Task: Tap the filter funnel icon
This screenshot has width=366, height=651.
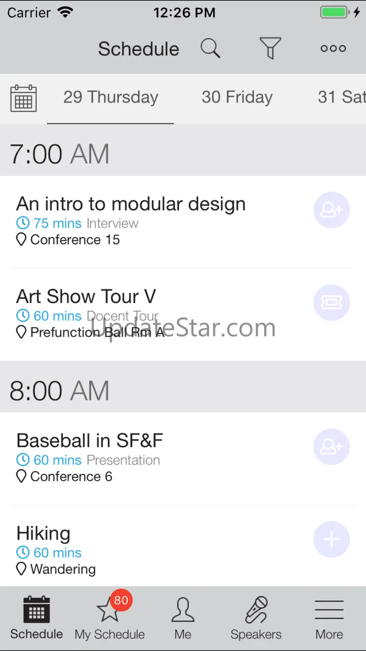Action: pos(270,48)
